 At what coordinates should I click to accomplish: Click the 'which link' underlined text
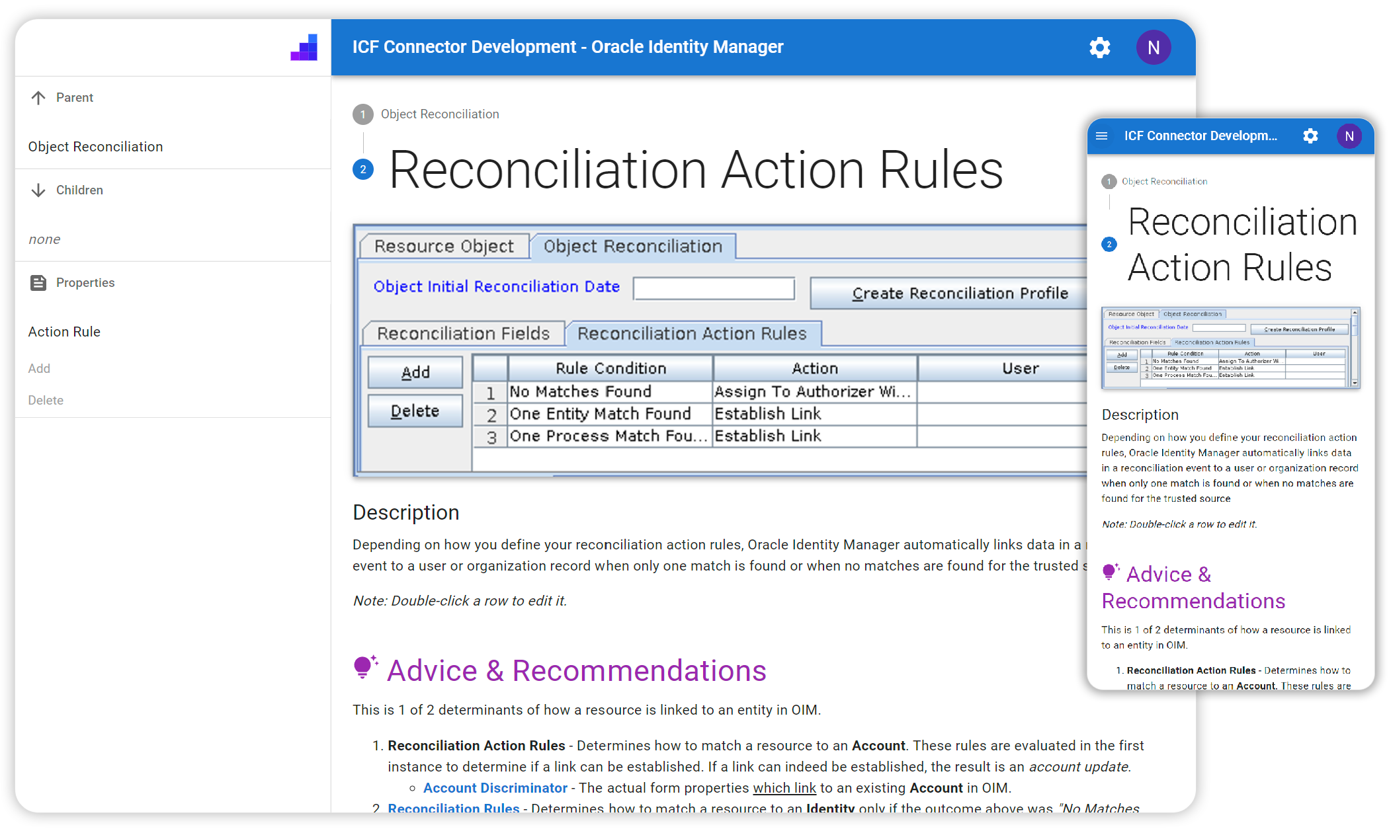coord(784,788)
